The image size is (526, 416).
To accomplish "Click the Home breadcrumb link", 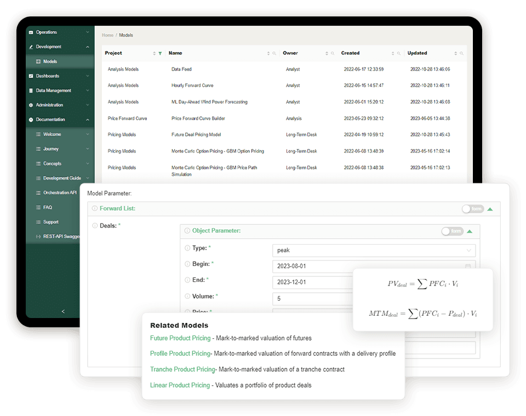I will pos(108,35).
